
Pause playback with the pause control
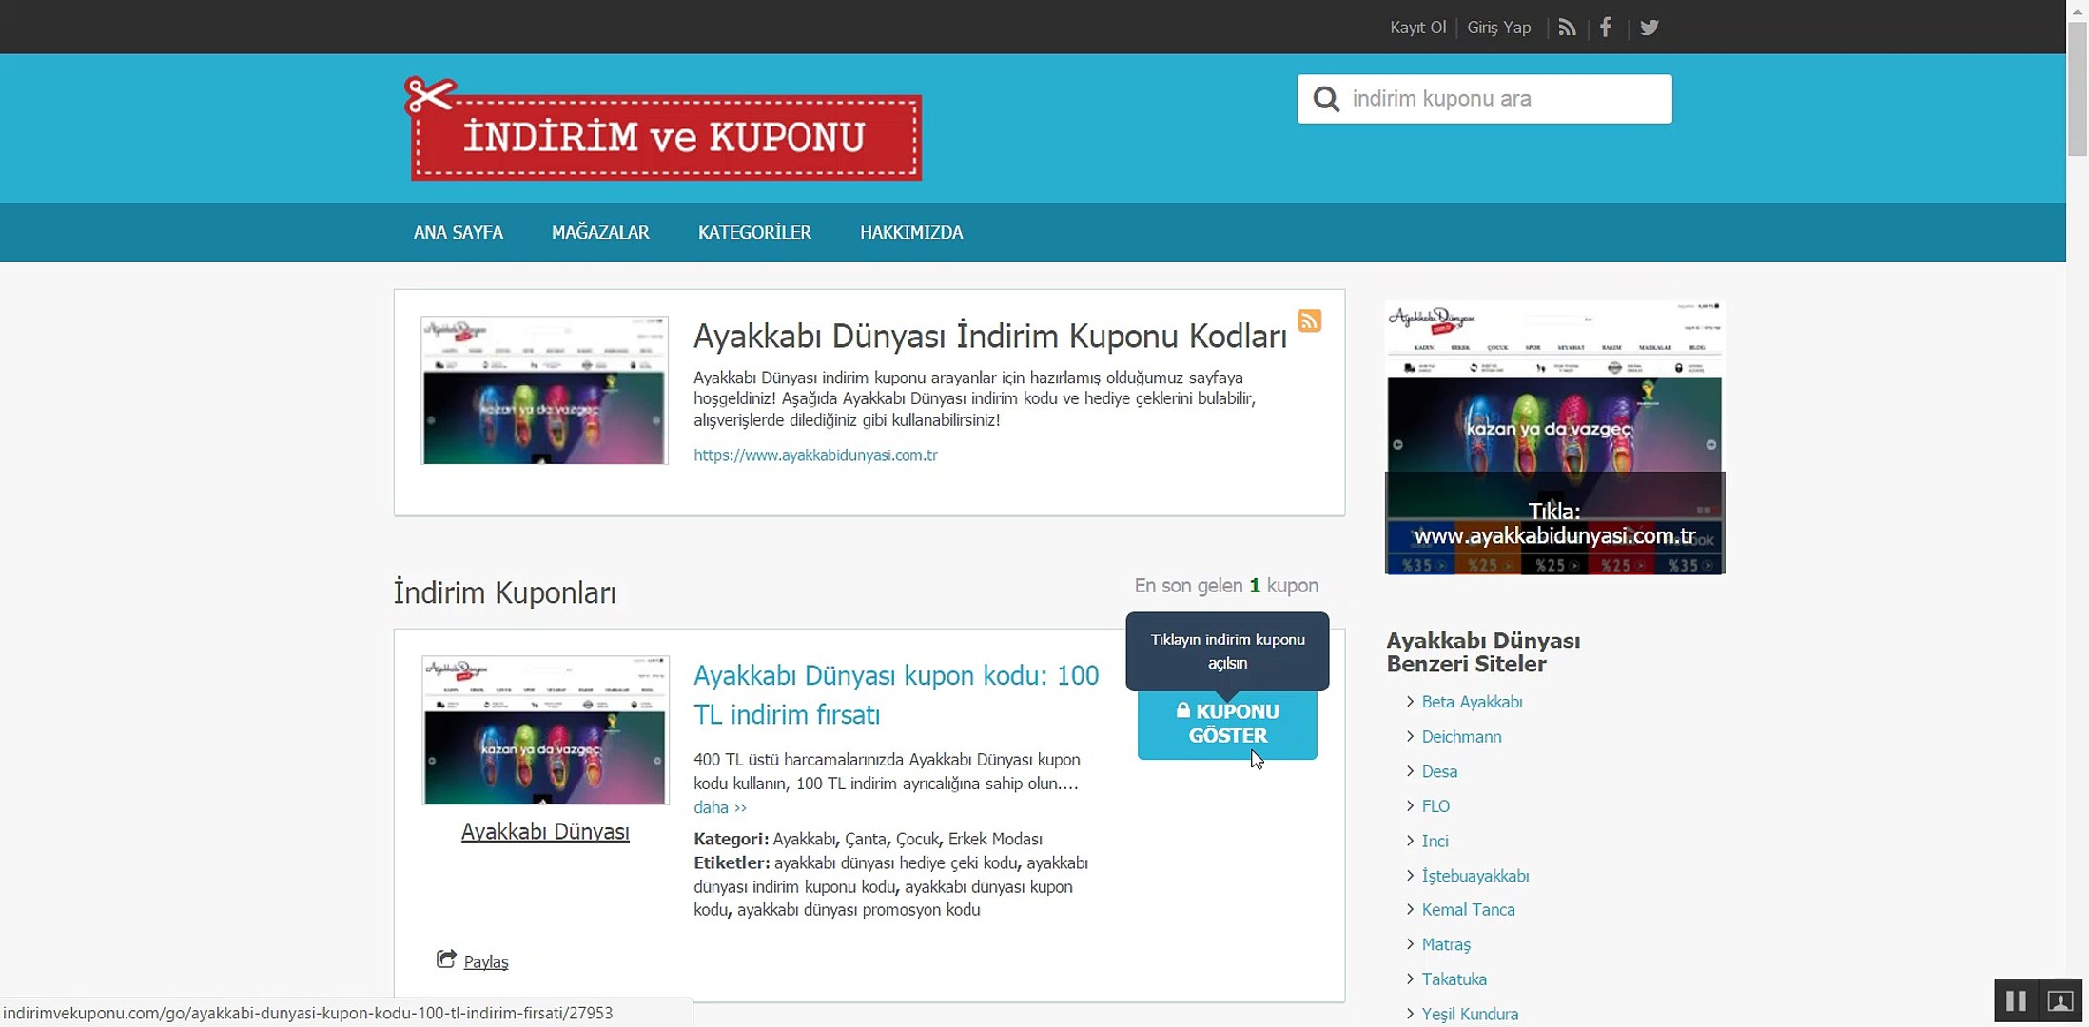click(2015, 1000)
